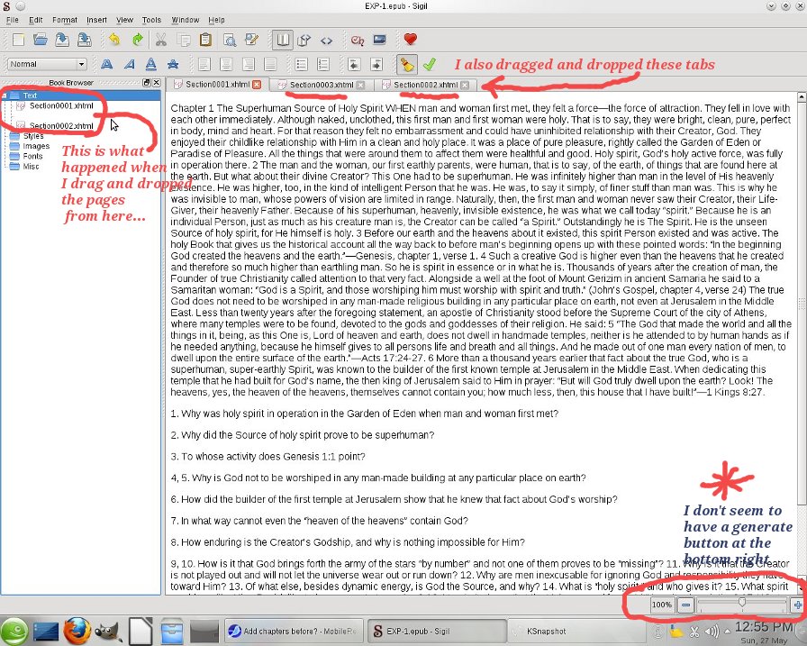The height and width of the screenshot is (646, 807).
Task: Open the Window menu
Action: pyautogui.click(x=185, y=20)
